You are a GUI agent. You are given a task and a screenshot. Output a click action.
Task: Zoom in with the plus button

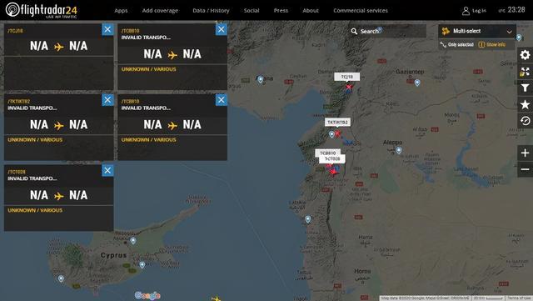[526, 153]
